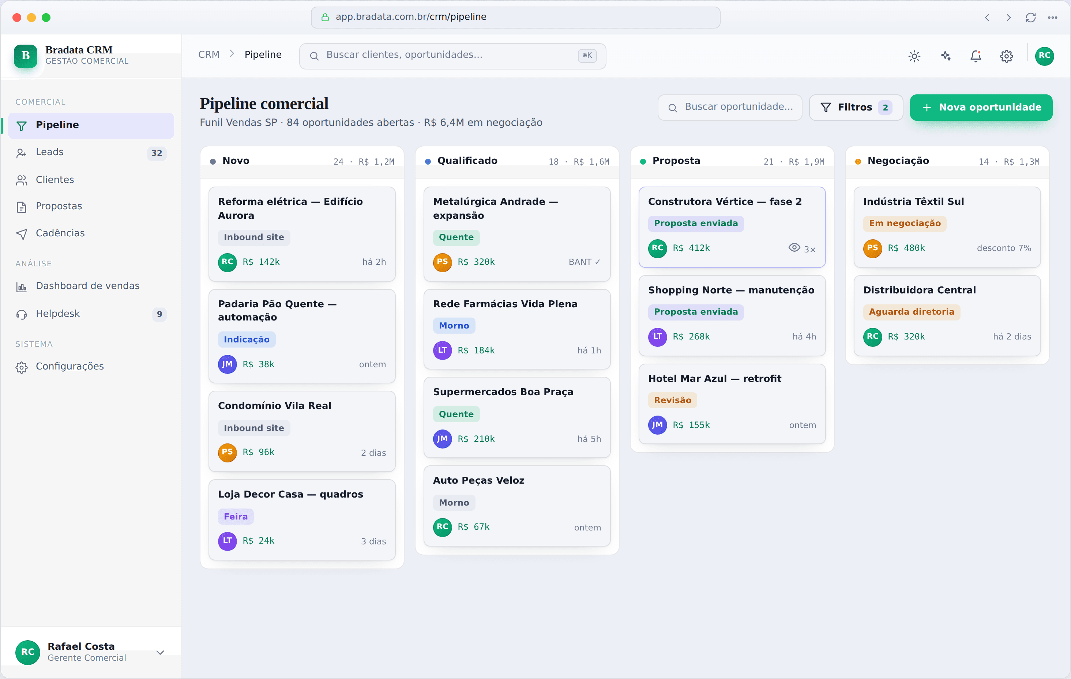Open Reforma elétrica — Edifício Aurora card
This screenshot has width=1071, height=679.
(302, 234)
